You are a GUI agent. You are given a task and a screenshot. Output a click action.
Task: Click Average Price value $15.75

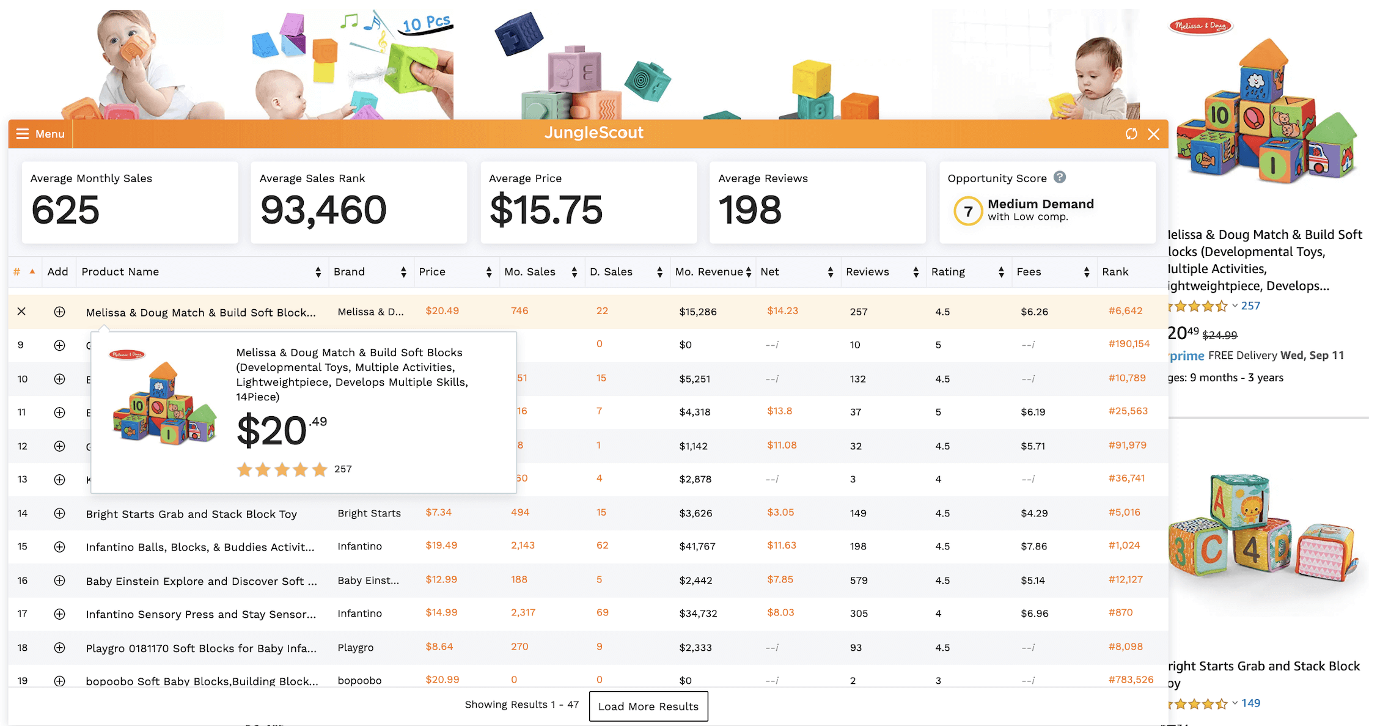(x=546, y=210)
